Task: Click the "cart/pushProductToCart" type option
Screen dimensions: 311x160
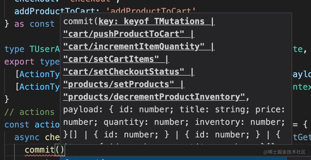Action: tap(123, 34)
